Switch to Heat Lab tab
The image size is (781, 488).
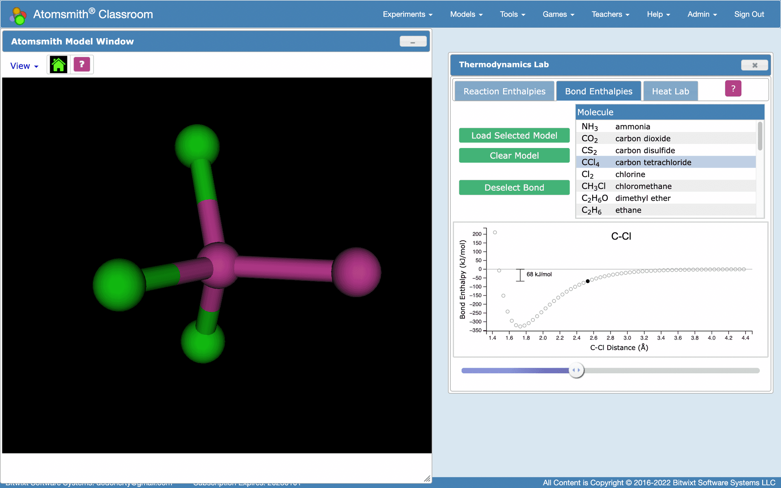tap(670, 91)
